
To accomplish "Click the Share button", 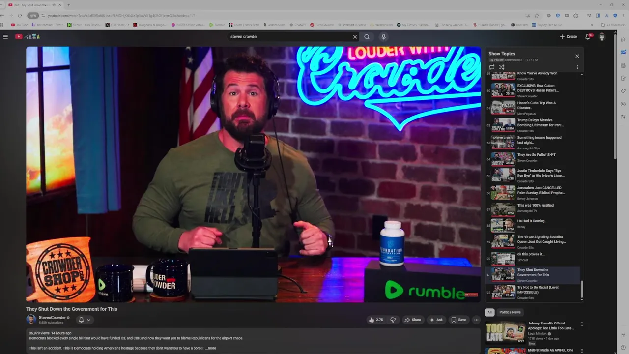I will click(413, 320).
